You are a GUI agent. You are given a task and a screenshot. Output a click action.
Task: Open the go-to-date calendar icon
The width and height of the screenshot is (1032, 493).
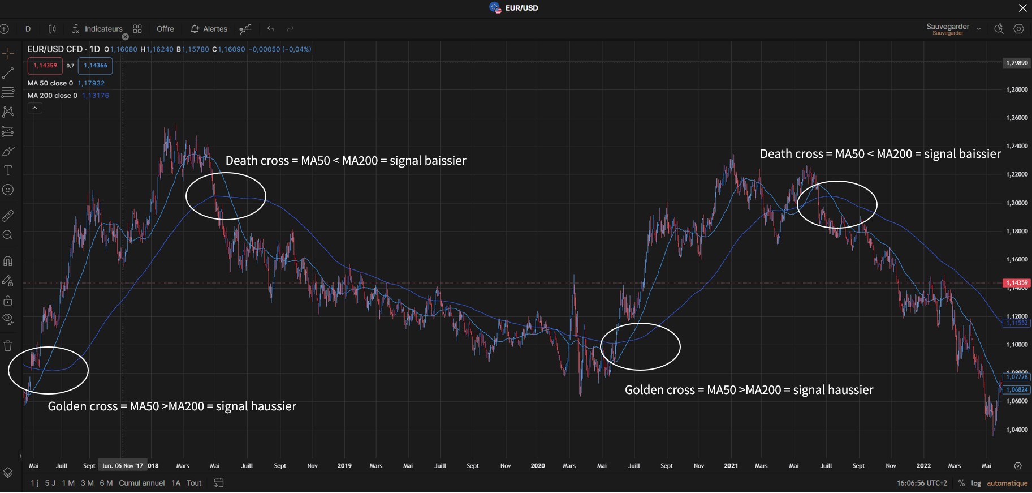coord(219,483)
